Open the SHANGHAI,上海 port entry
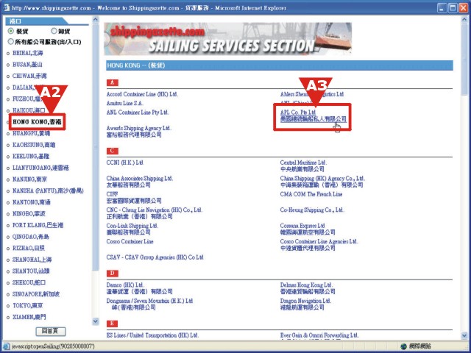The image size is (471, 353). coord(32,260)
